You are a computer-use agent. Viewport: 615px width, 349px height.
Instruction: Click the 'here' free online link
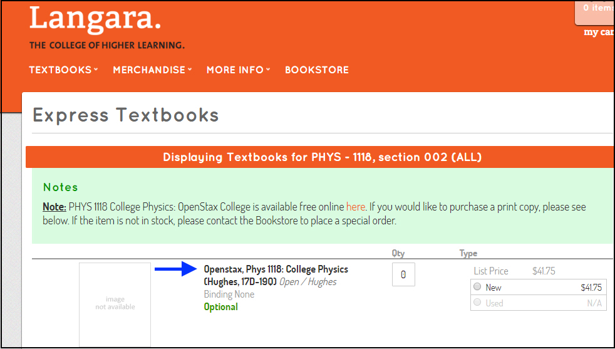tap(355, 207)
